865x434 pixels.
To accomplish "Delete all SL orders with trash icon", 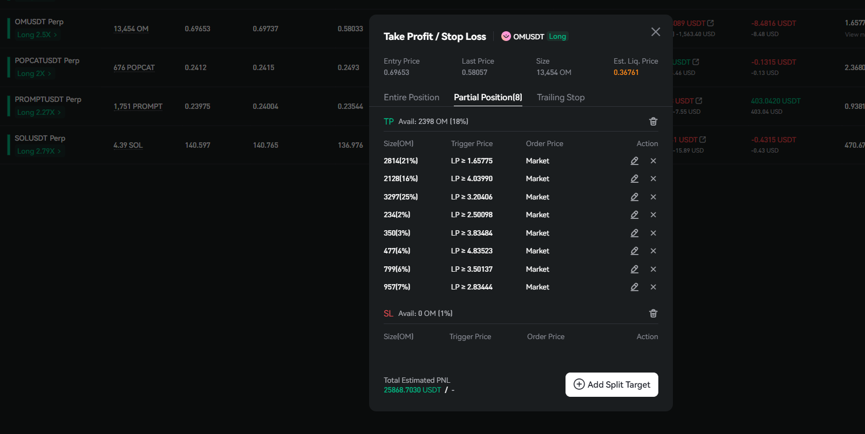I will point(653,314).
